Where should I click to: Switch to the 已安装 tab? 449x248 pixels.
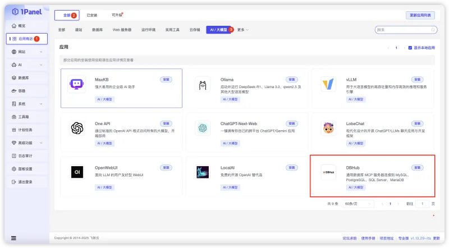click(92, 15)
